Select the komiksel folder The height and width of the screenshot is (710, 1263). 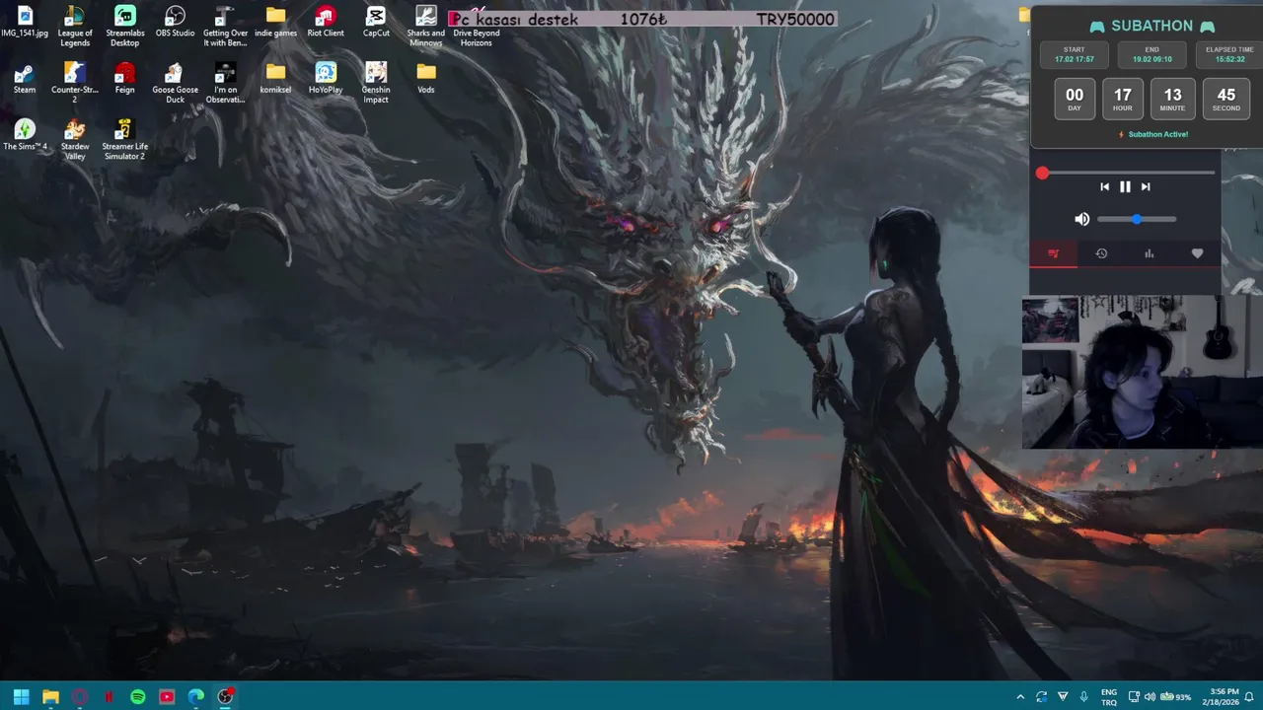pos(275,79)
